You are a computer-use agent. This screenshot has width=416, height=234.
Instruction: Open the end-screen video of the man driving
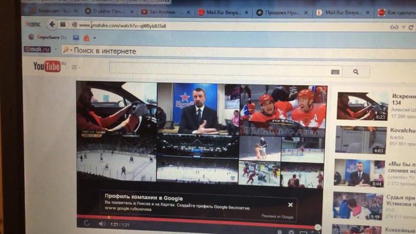tap(117, 107)
